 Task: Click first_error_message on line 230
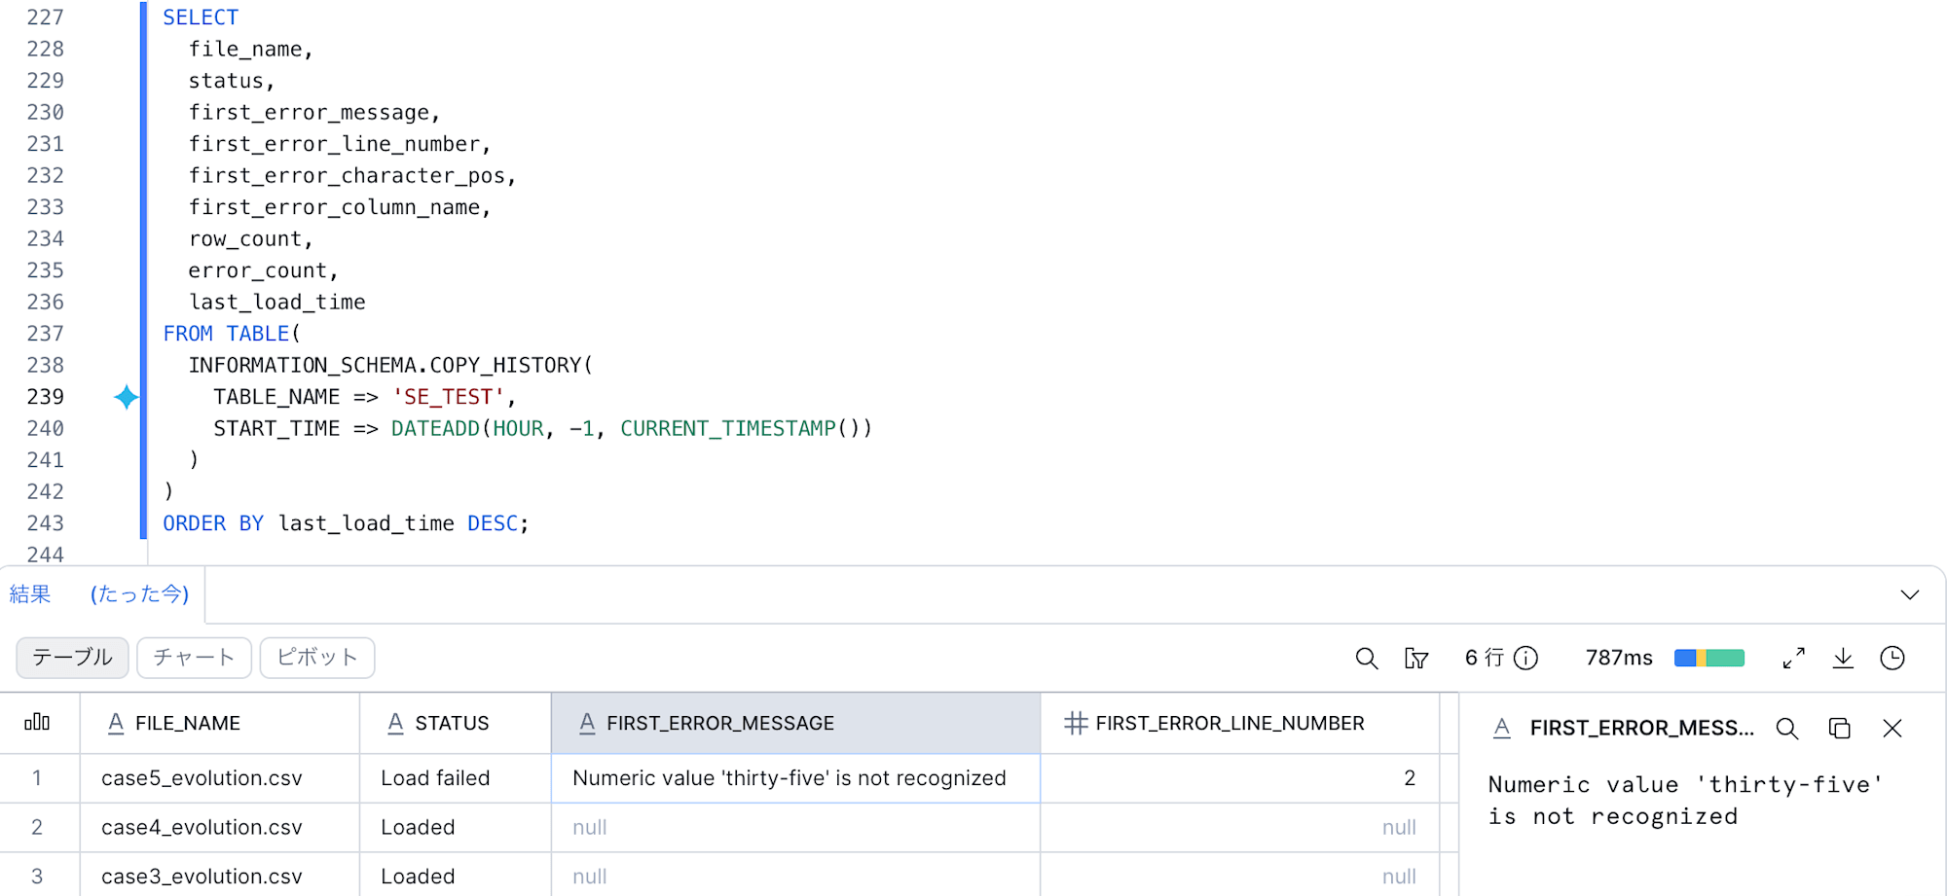coord(309,113)
